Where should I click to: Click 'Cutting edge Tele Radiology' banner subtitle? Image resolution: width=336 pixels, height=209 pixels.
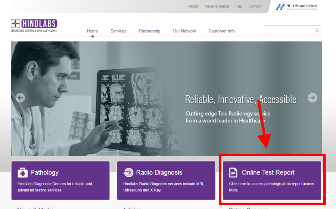(x=228, y=117)
